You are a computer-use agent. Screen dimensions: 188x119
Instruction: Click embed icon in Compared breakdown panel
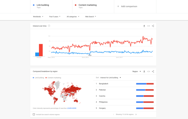point(148,71)
